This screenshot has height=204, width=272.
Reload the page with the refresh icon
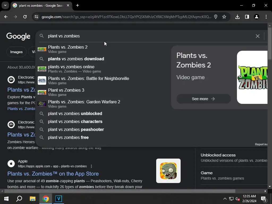click(x=25, y=17)
